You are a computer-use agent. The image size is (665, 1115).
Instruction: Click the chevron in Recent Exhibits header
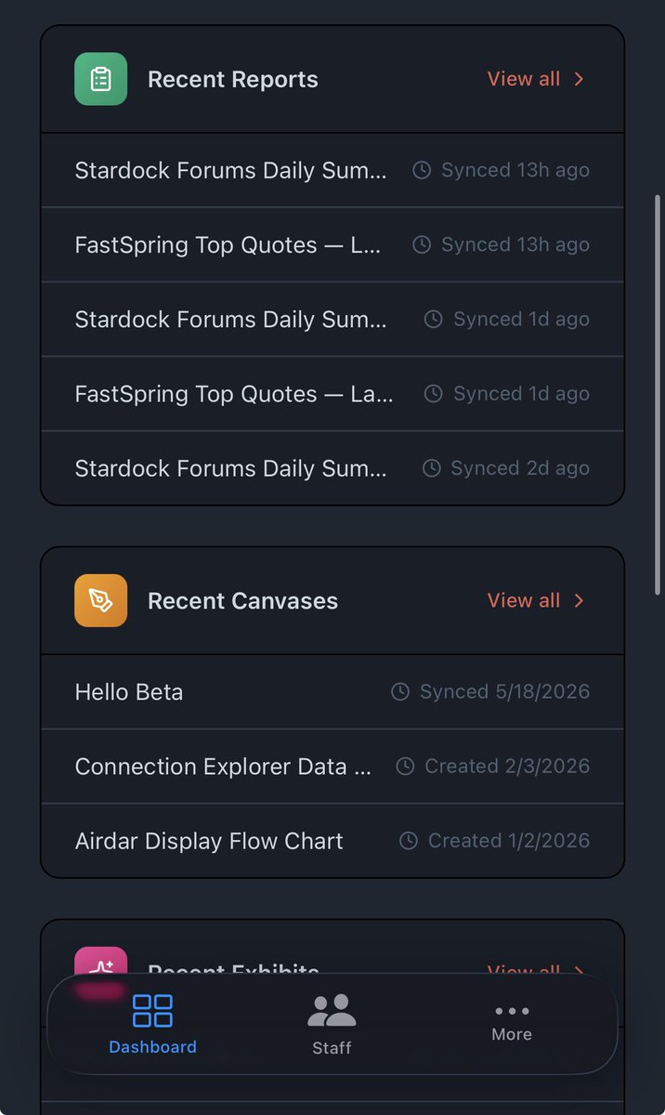[x=579, y=971]
